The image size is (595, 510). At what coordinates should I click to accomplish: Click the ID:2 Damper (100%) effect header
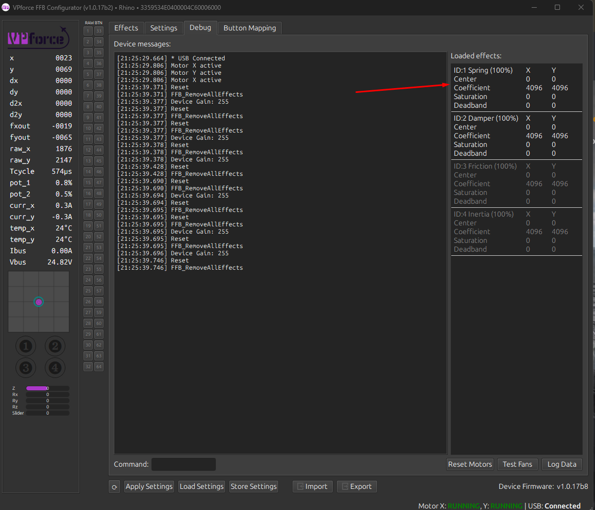pyautogui.click(x=486, y=118)
